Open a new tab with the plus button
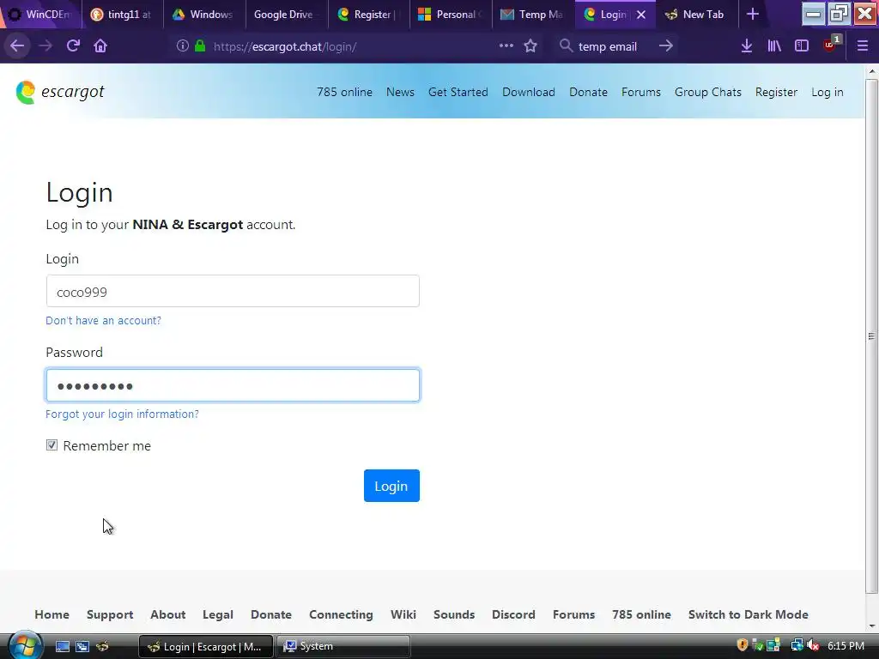The height and width of the screenshot is (659, 879). tap(753, 15)
